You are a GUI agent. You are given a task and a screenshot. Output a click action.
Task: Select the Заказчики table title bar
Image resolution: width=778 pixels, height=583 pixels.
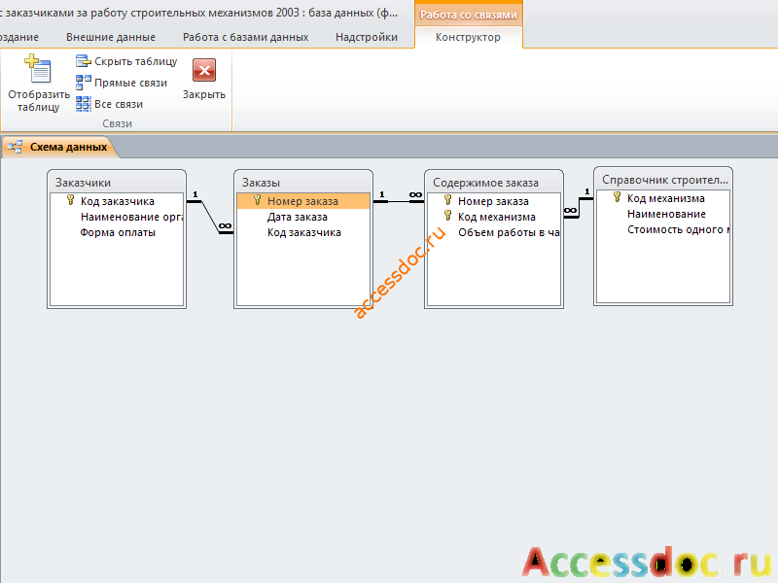(117, 183)
